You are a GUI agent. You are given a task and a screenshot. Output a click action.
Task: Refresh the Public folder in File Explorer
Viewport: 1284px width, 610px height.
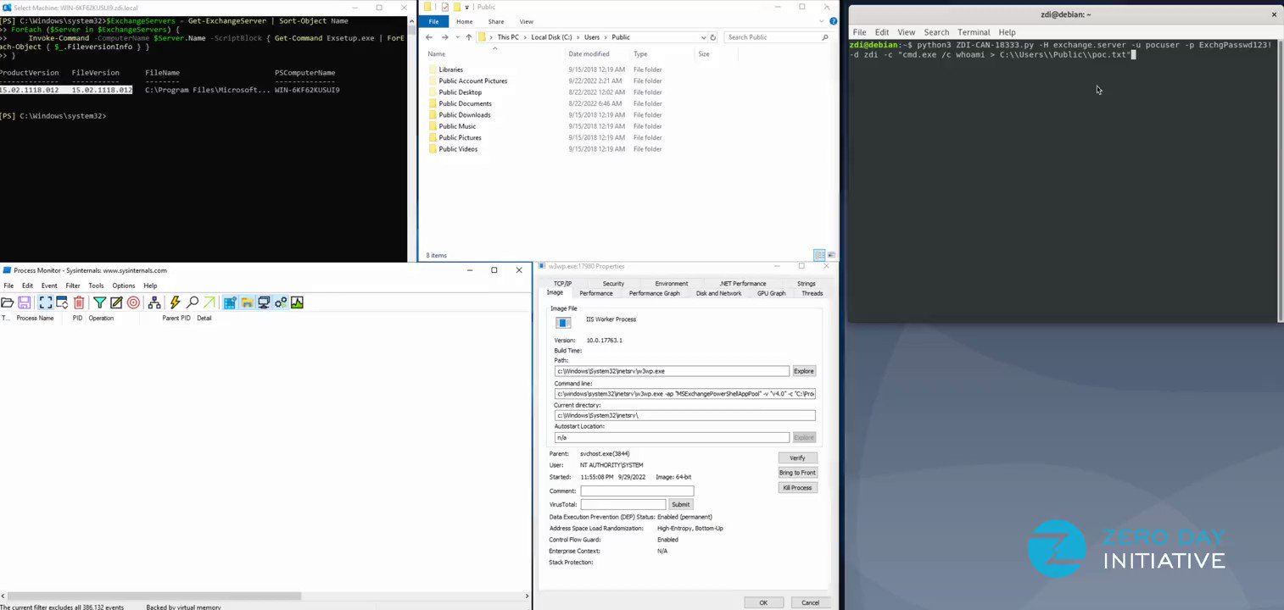pos(712,37)
